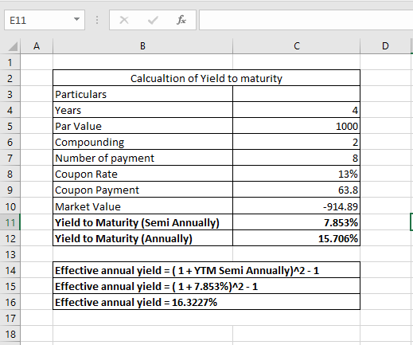Select row 9 header
Screen dimensions: 413x345
pyautogui.click(x=10, y=190)
